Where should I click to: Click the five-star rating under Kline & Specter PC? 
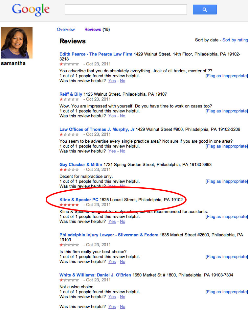tap(69, 205)
